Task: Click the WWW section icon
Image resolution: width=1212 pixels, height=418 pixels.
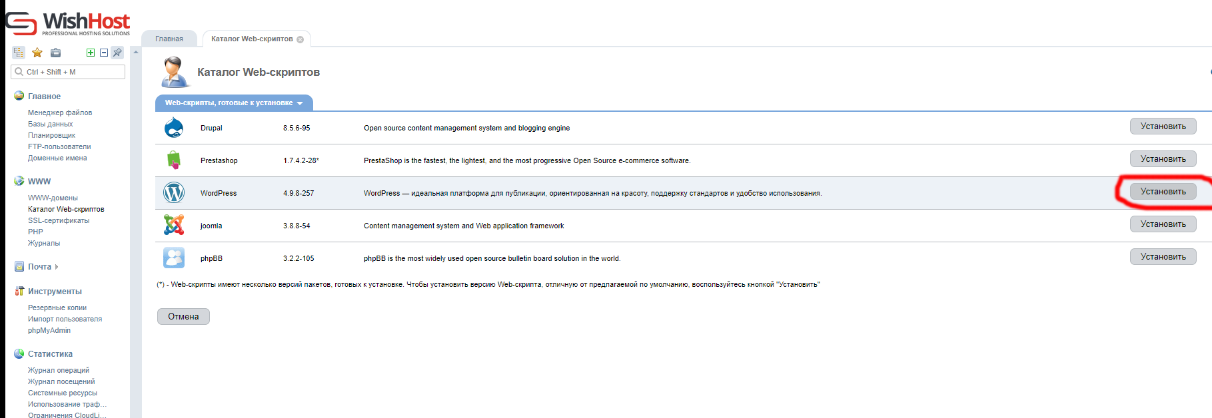Action: 19,181
